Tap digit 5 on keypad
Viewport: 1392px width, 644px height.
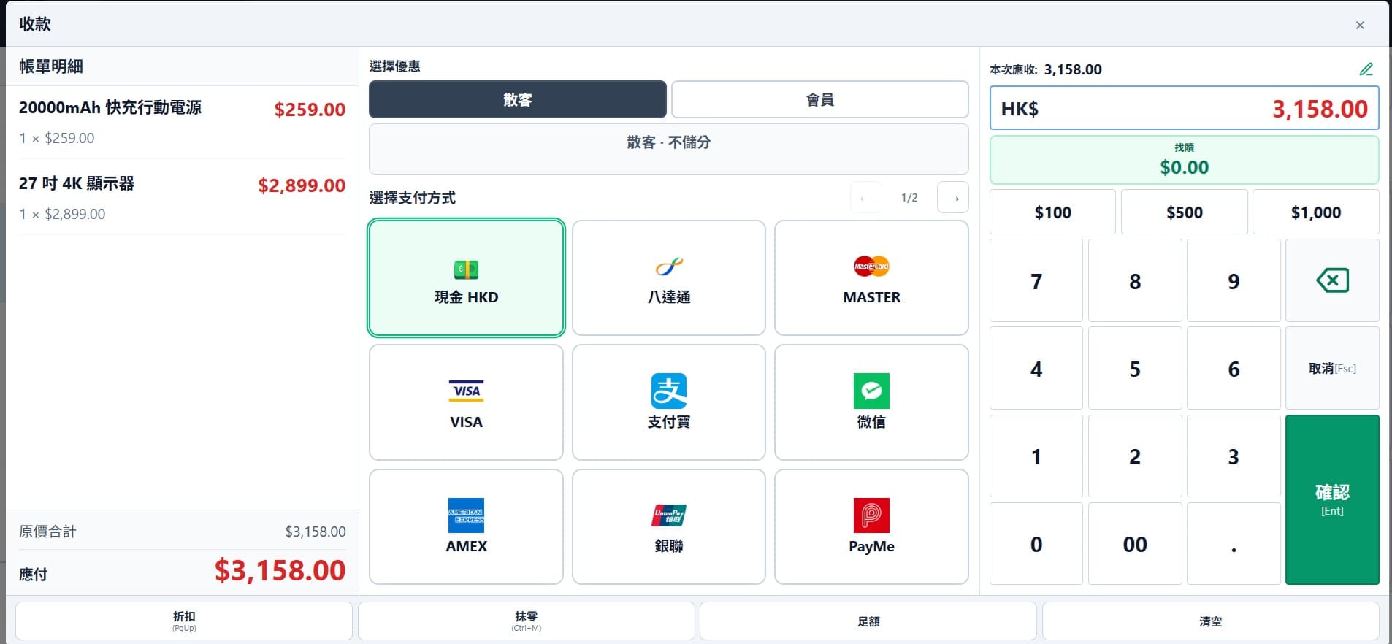pos(1134,368)
